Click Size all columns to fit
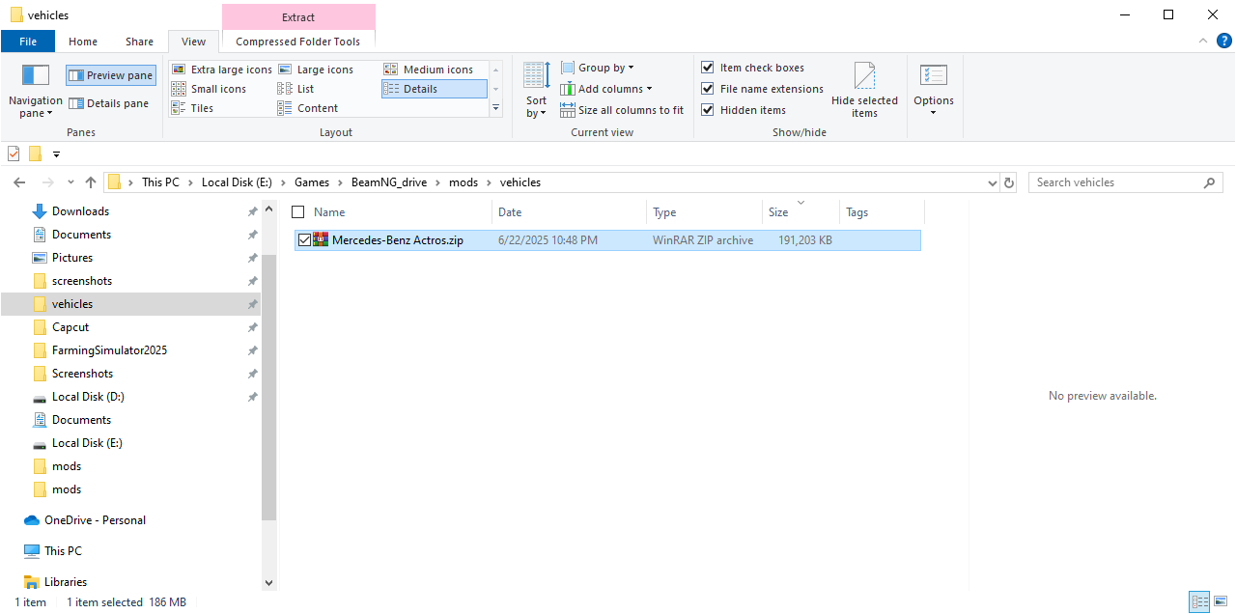Image resolution: width=1236 pixels, height=614 pixels. [x=622, y=110]
